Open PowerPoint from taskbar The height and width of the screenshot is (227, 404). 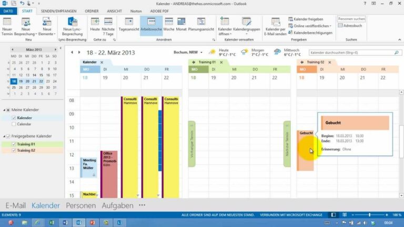click(93, 223)
